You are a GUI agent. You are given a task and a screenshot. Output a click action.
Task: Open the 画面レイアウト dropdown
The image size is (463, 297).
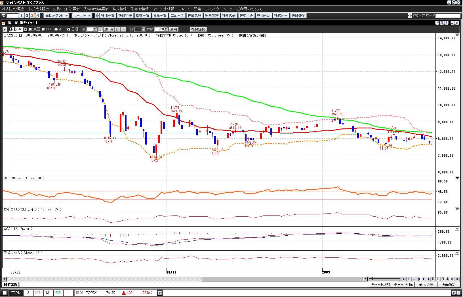57,16
